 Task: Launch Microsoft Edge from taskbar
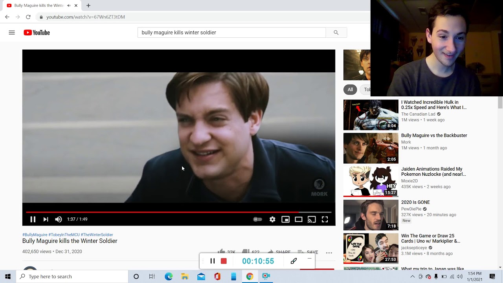point(169,276)
